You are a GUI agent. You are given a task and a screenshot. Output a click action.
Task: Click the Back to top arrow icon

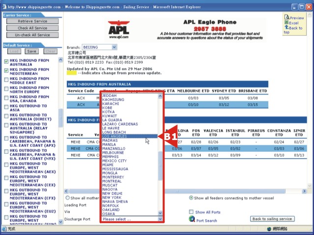tap(287, 27)
